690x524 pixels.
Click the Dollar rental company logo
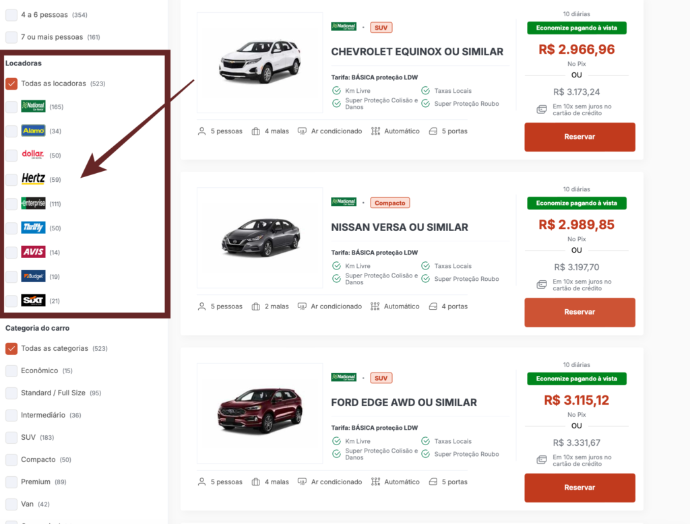coord(33,155)
